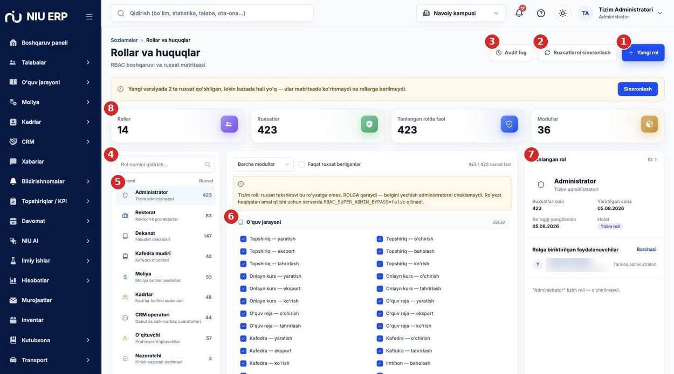Open the Navoiy kampusi campus dropdown
This screenshot has height=374, width=674.
(461, 13)
